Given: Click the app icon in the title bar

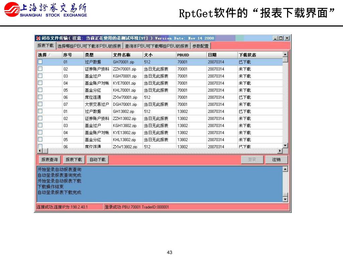Looking at the screenshot, I should click(38, 38).
